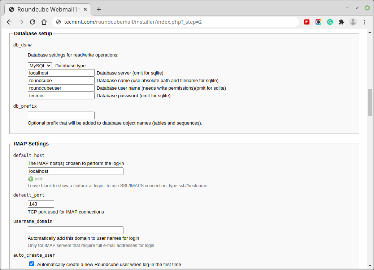374x270 pixels.
Task: Open the Chrome profile avatar
Action: (353, 22)
